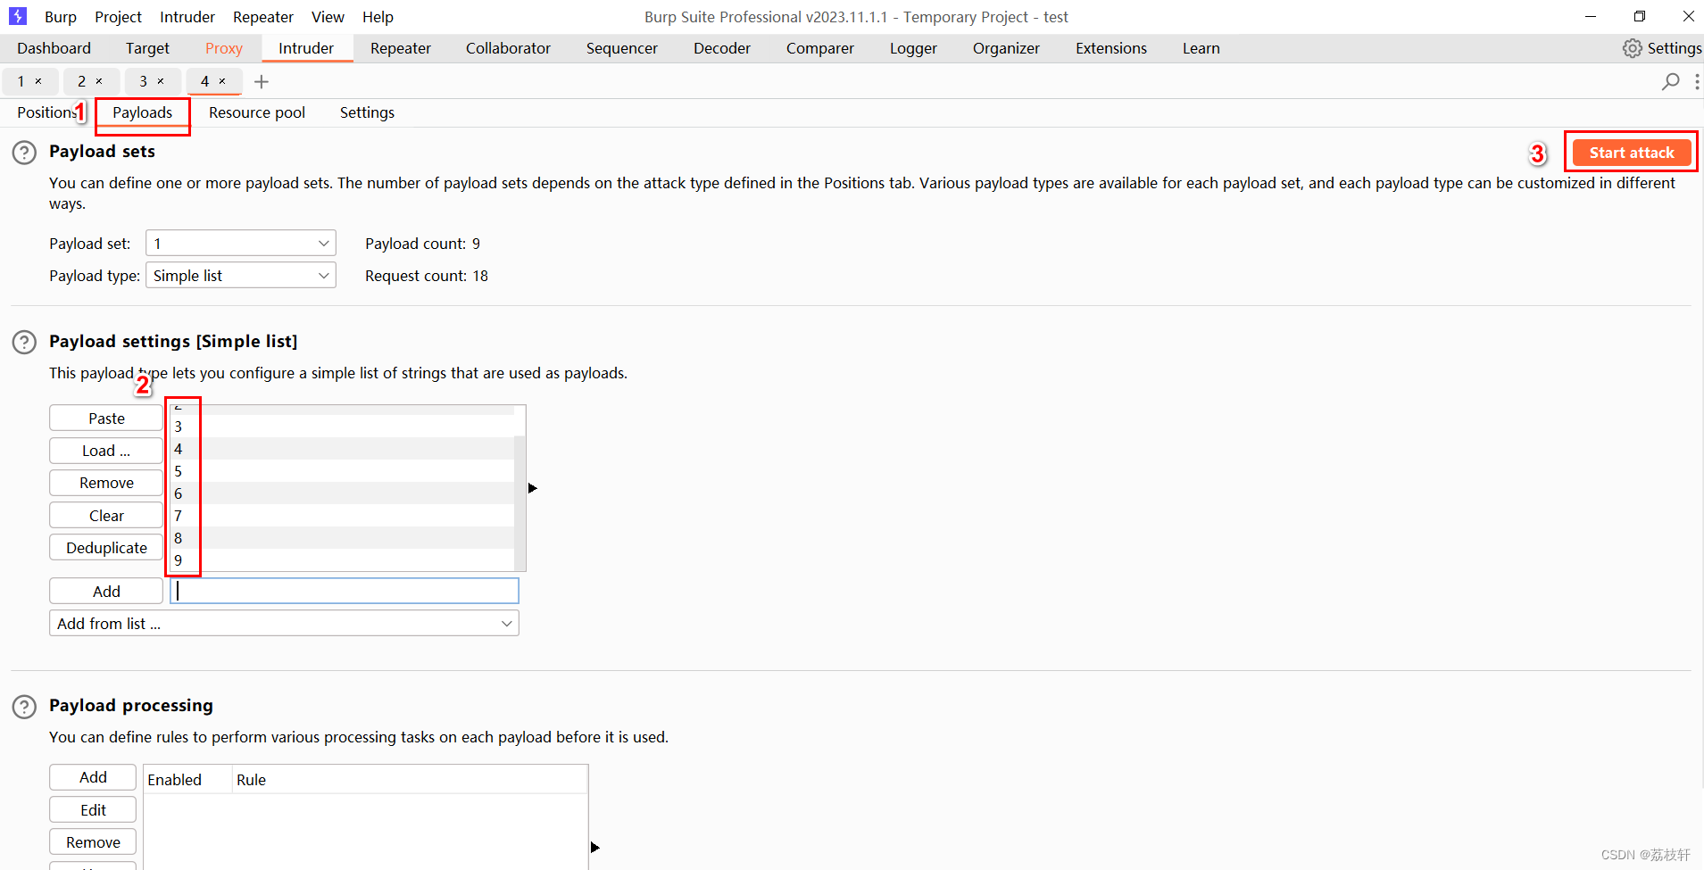Click Add in Payload processing

(x=93, y=777)
